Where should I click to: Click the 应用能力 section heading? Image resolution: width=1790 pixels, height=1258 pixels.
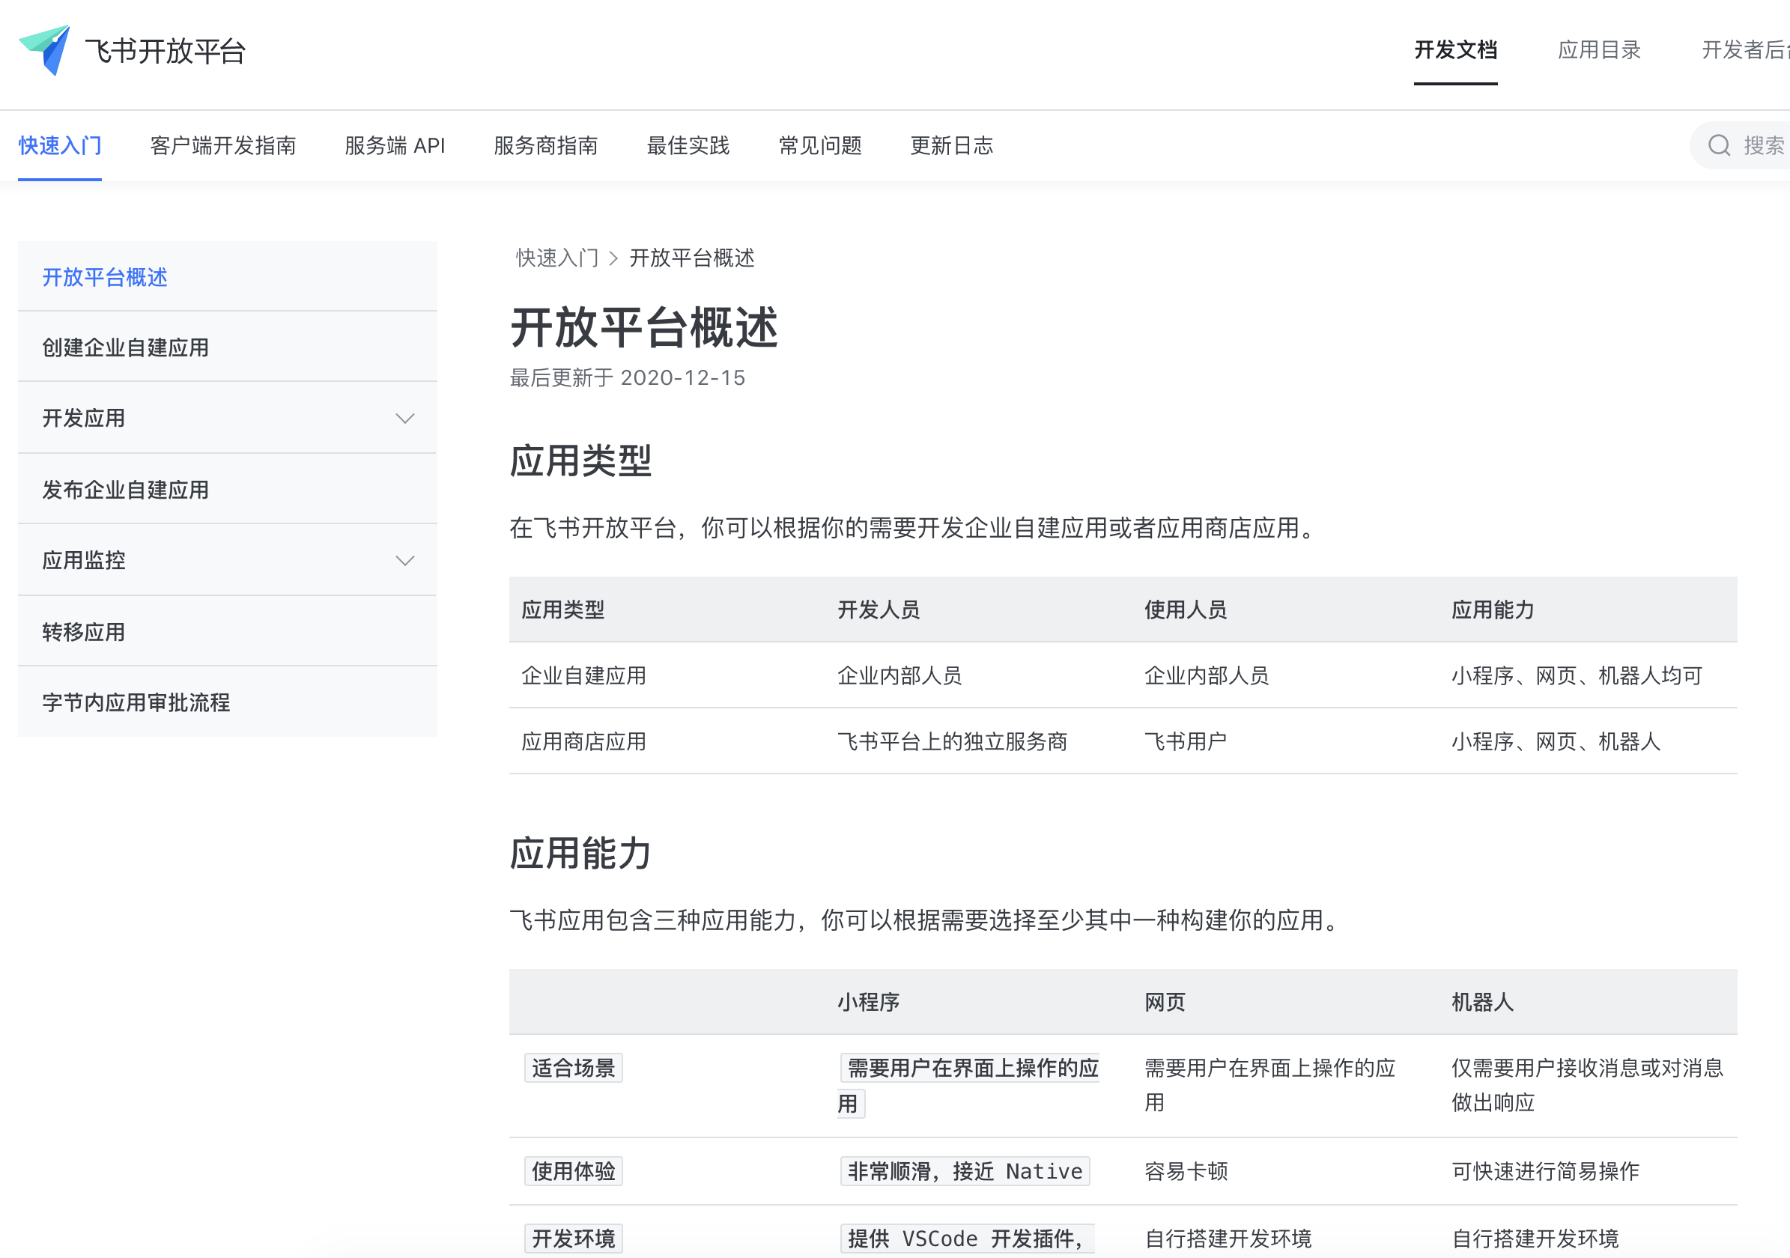coord(581,853)
